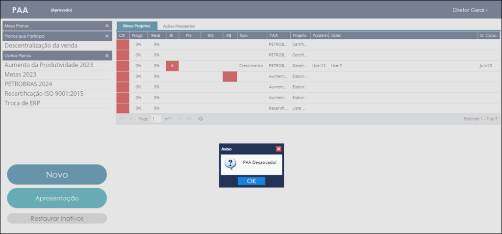Go to first page arrow icon

[x=122, y=119]
